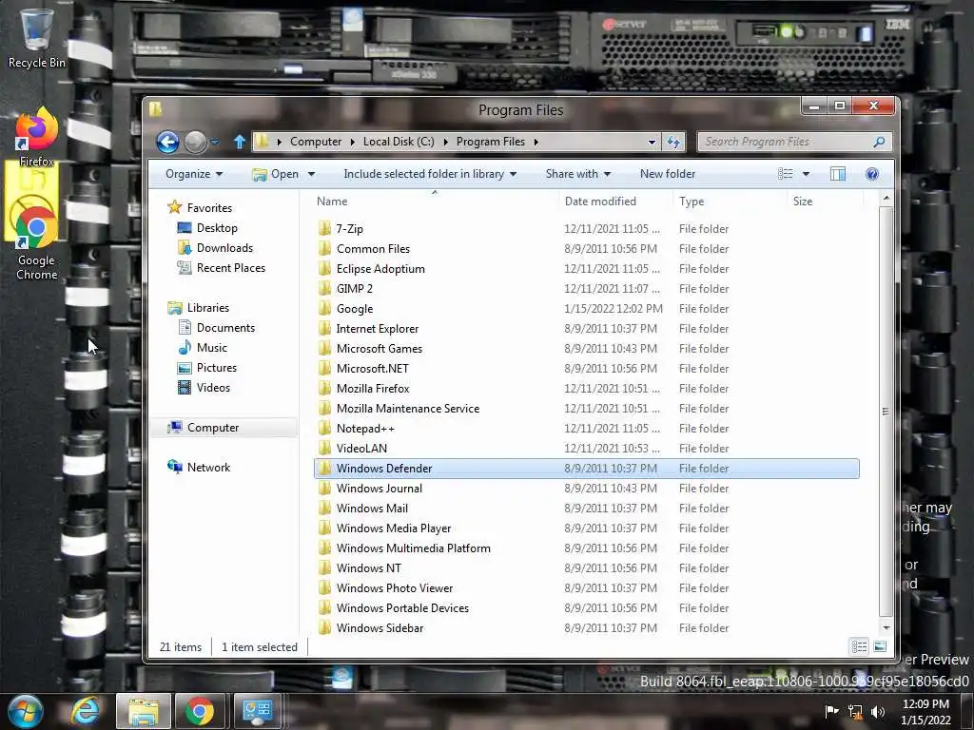Click the Control Panel taskbar icon
Screen dimensions: 974x730
point(257,711)
